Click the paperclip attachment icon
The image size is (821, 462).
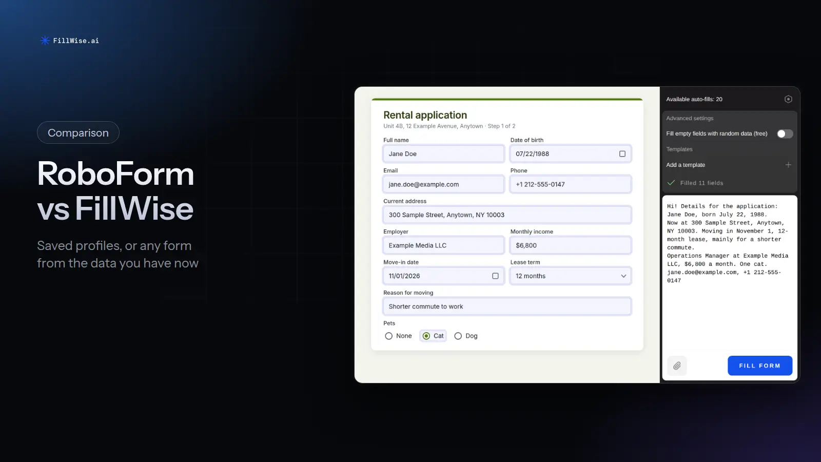click(x=677, y=365)
